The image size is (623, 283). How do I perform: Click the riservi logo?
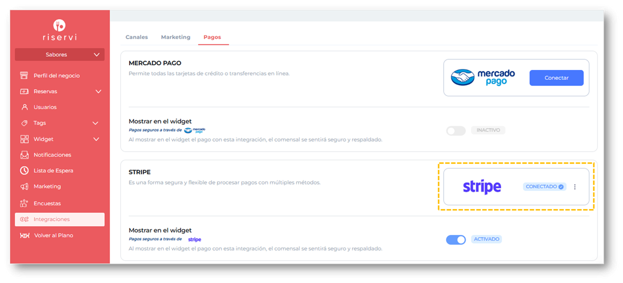[59, 31]
